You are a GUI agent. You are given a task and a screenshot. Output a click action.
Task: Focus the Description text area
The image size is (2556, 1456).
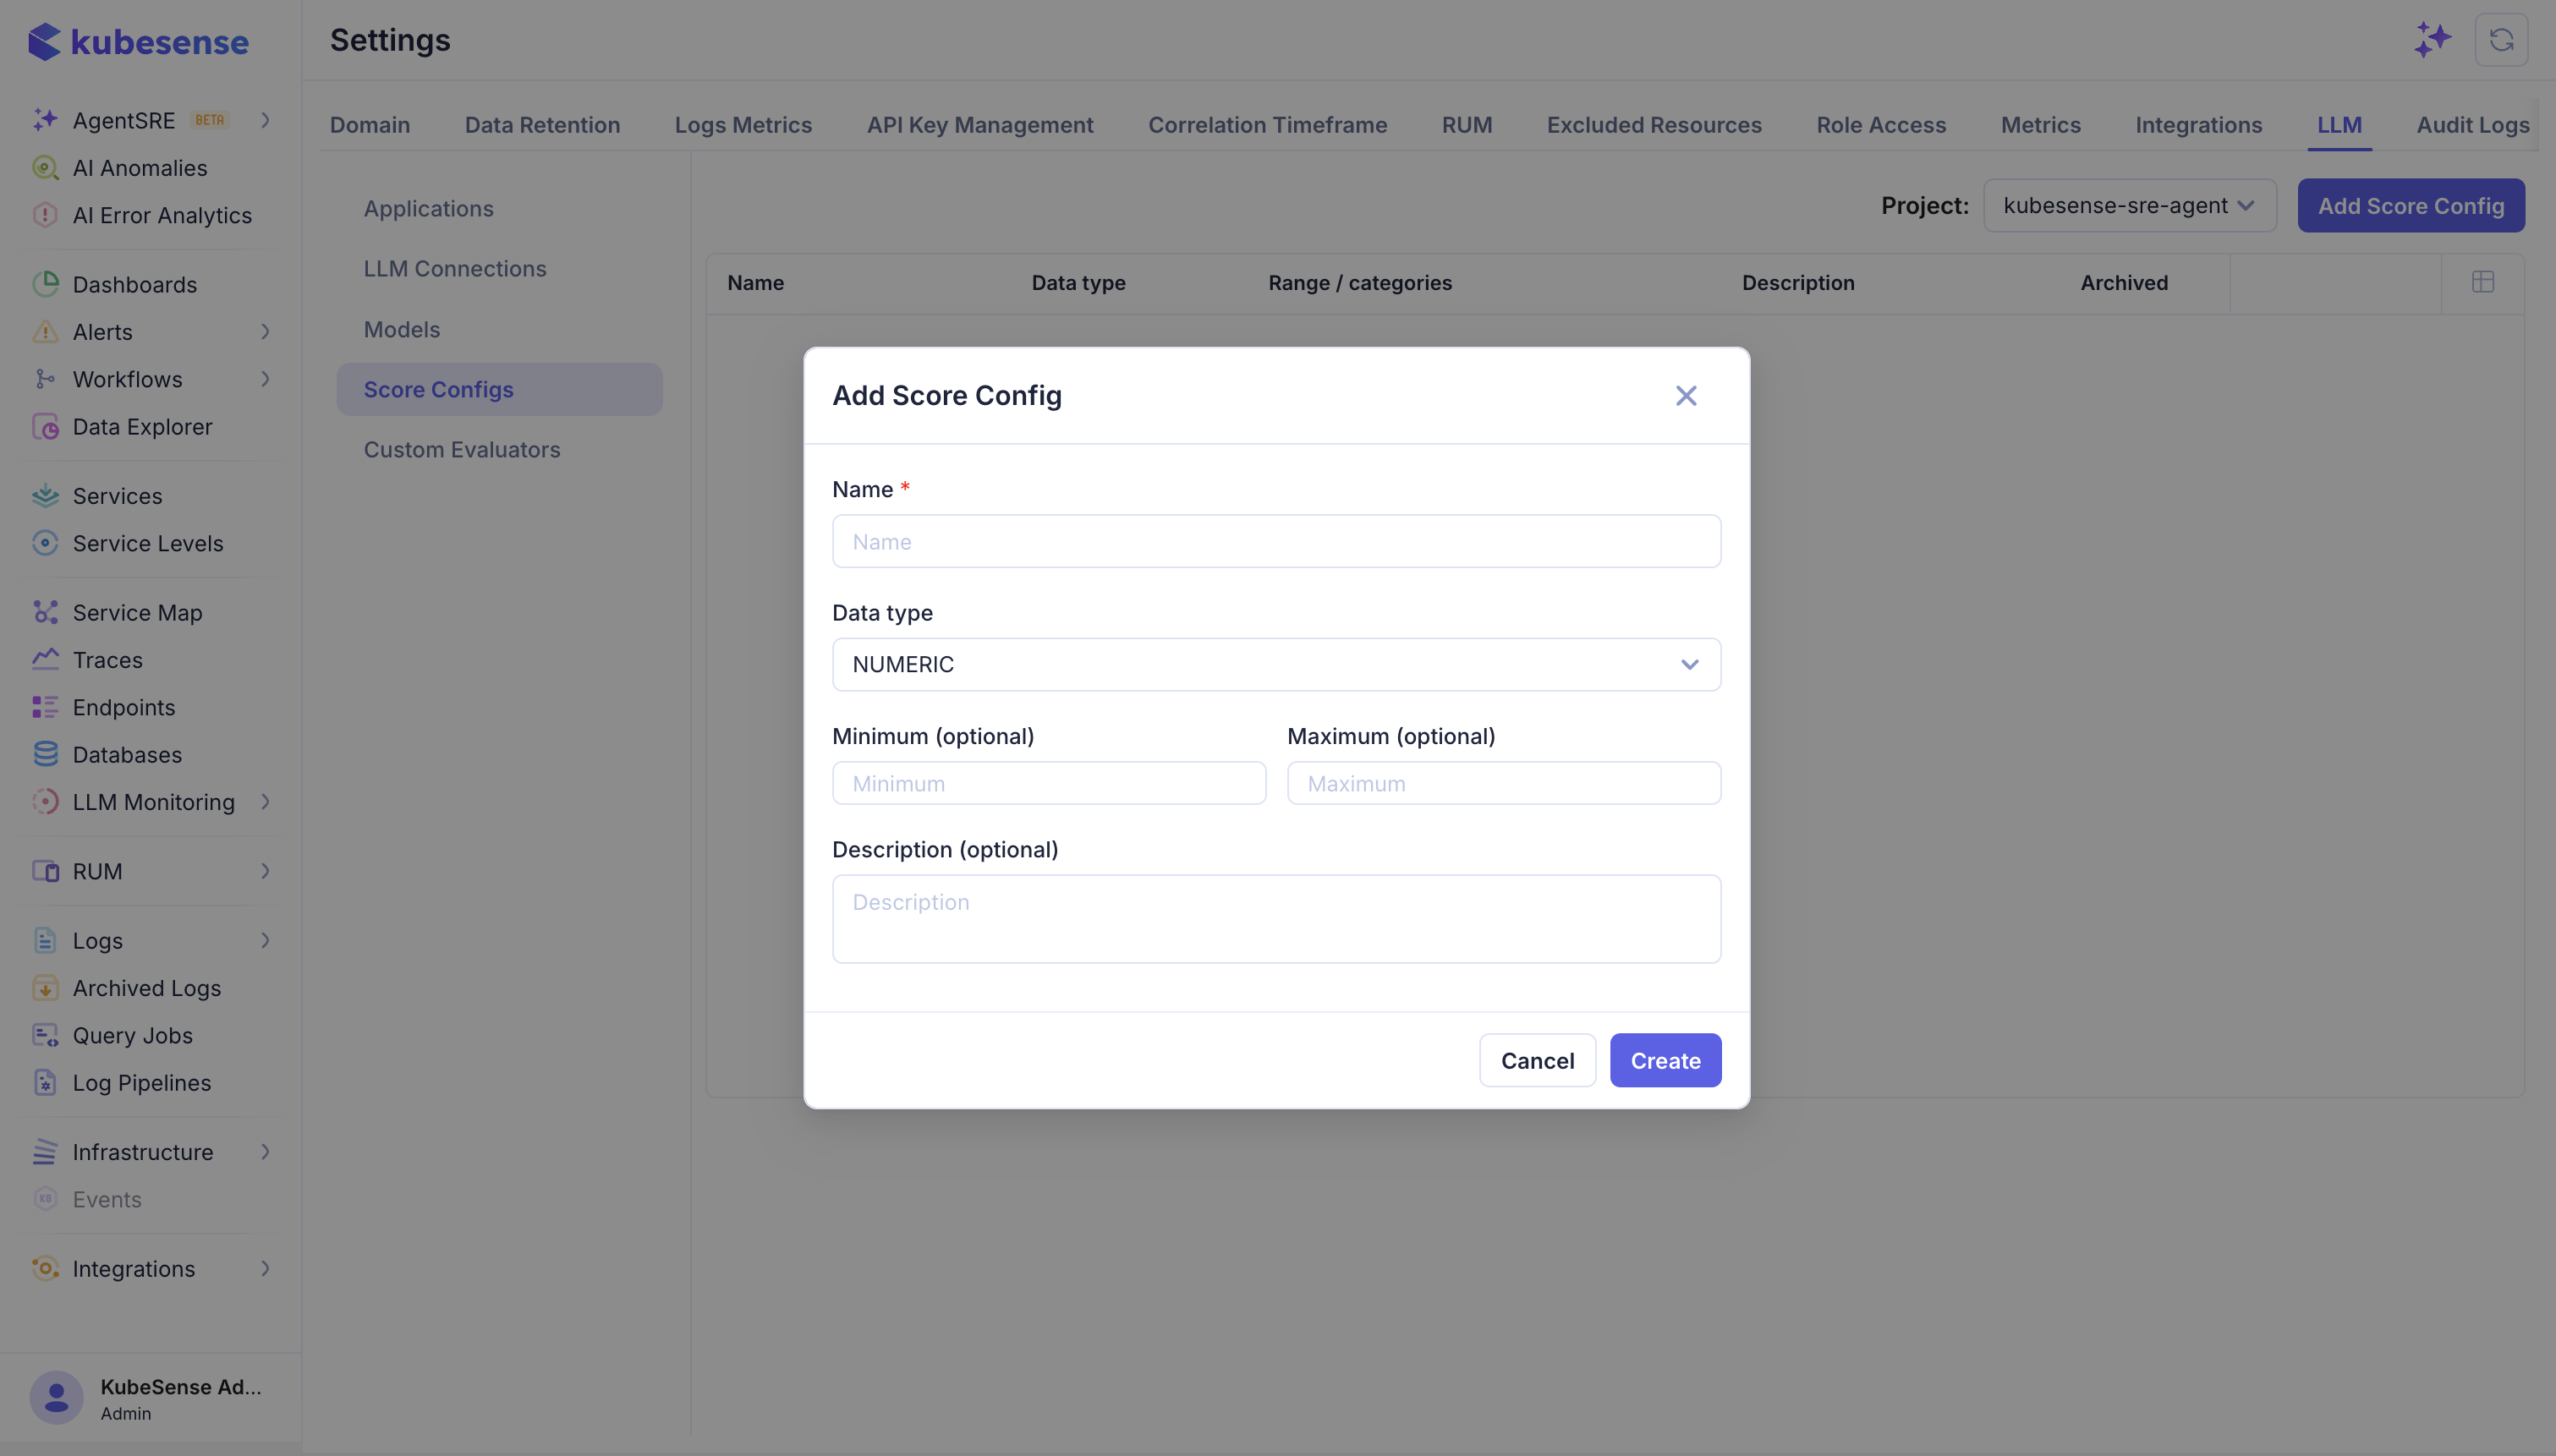click(x=1276, y=919)
